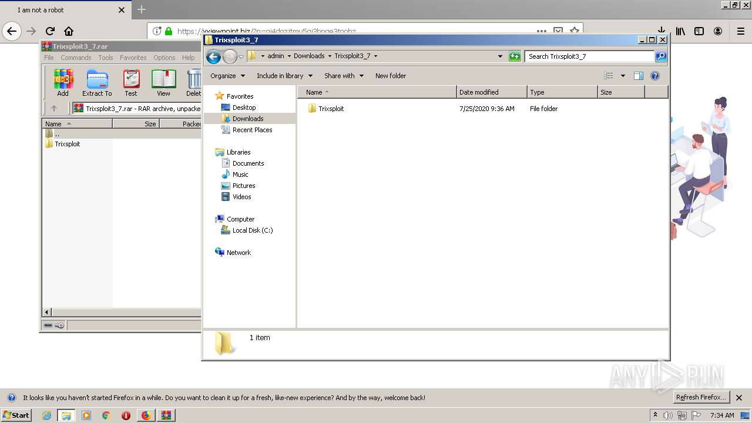The width and height of the screenshot is (752, 423).
Task: Click Explorer's refresh address button
Action: tap(515, 56)
